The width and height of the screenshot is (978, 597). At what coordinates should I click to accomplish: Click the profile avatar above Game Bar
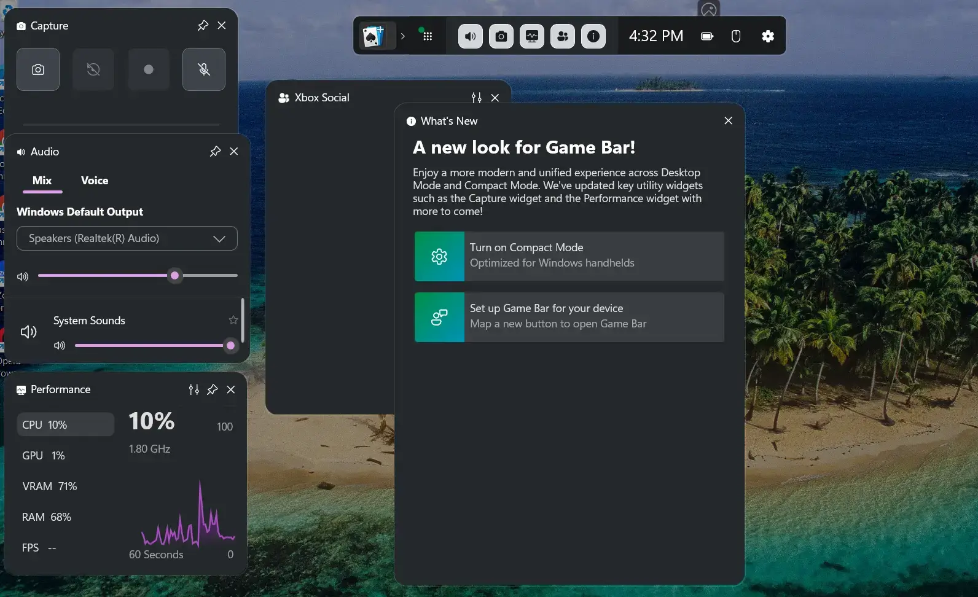709,9
